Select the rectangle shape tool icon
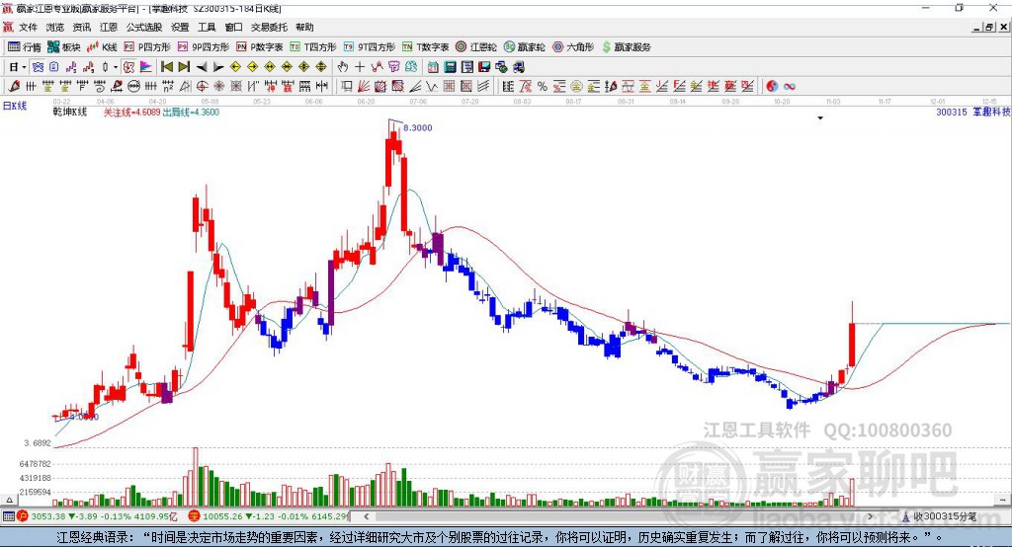Viewport: 1012px width, 547px height. pos(346,87)
